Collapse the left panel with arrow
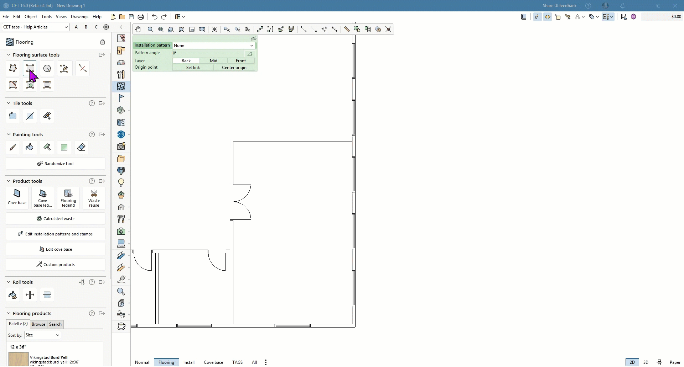The image size is (684, 367). click(x=121, y=27)
